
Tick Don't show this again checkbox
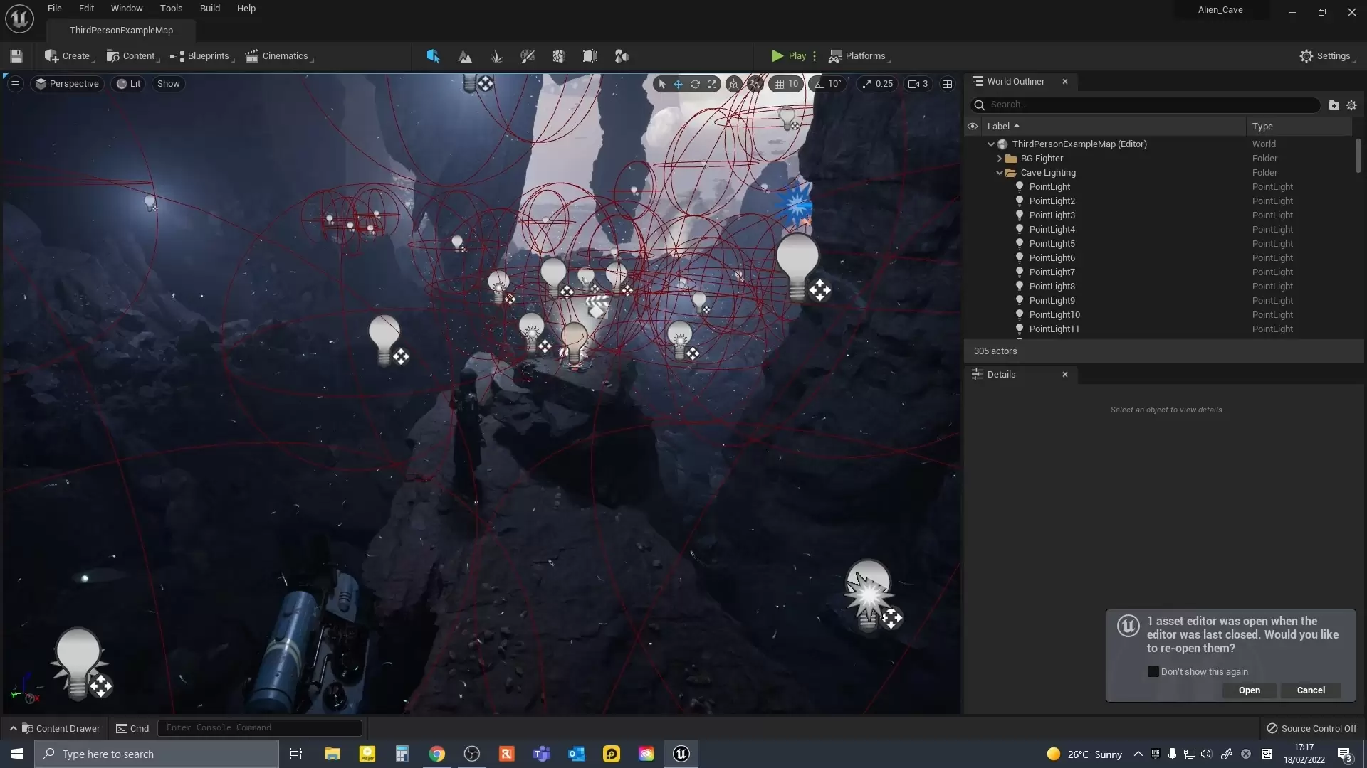(x=1153, y=671)
